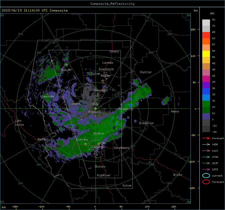Screen dimensions: 225x210
Task: Click the Strathmore label
Action: (121, 148)
